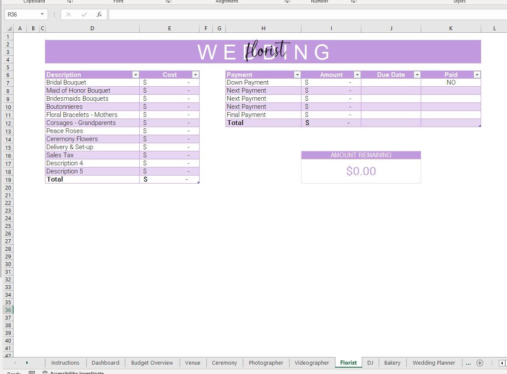This screenshot has height=374, width=507.
Task: Open the Insert Function dialog via fx icon
Action: [99, 14]
